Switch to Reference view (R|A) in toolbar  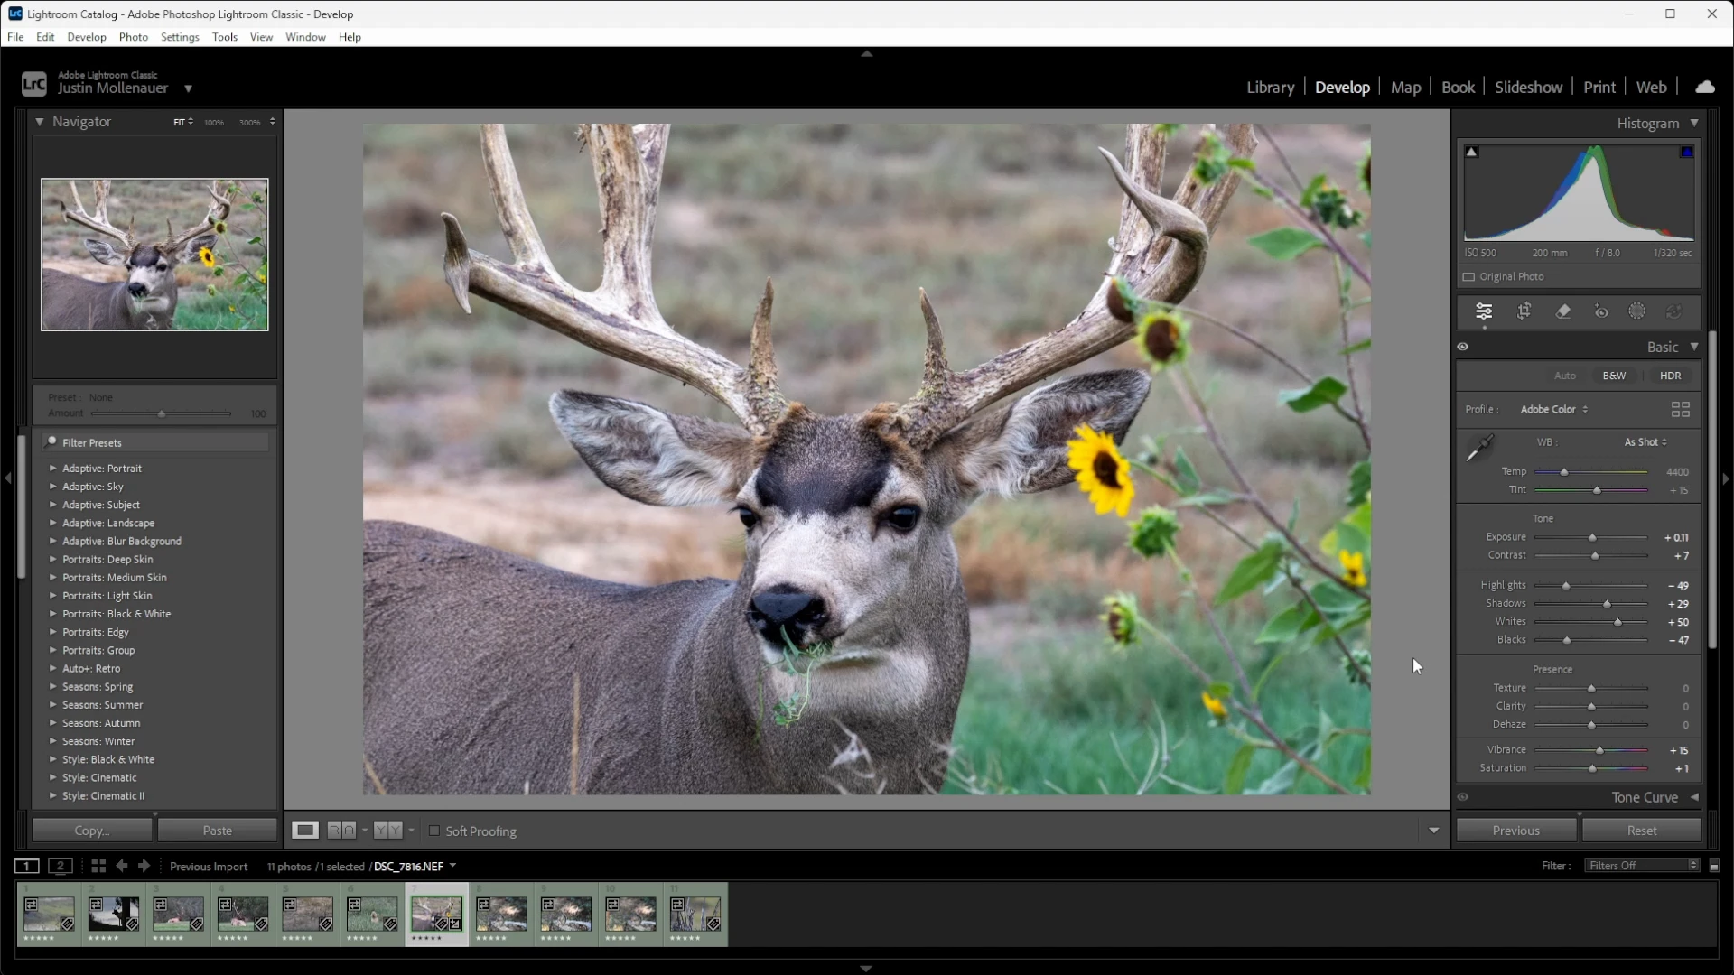tap(341, 831)
